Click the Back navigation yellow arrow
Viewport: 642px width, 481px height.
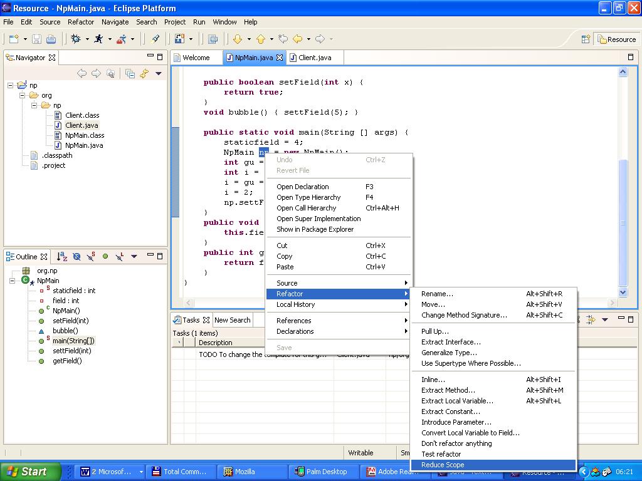[x=298, y=39]
